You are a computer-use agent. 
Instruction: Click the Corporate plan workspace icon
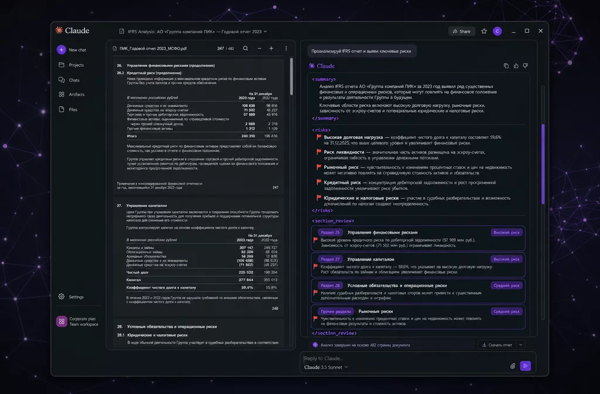(x=62, y=321)
